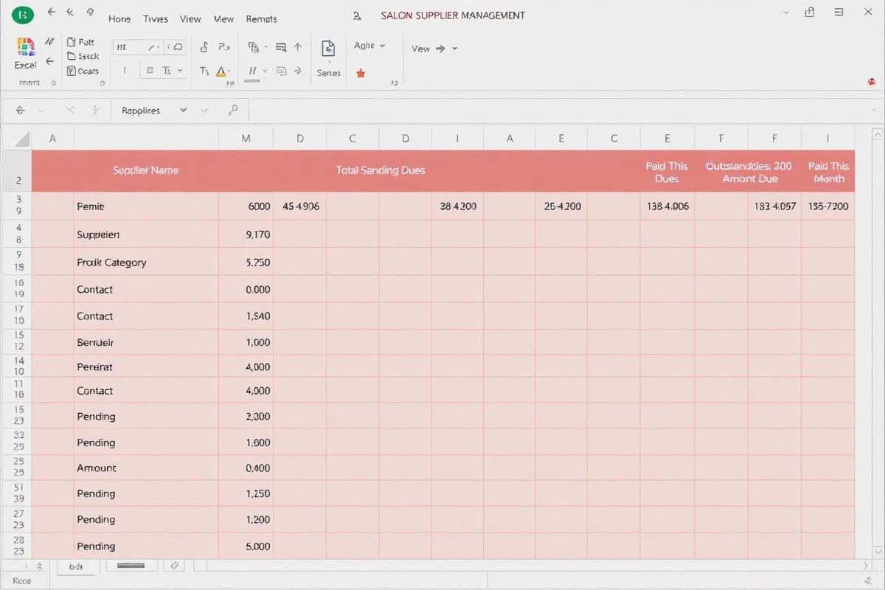Click the vertical scrollbar down arrow

(x=877, y=551)
